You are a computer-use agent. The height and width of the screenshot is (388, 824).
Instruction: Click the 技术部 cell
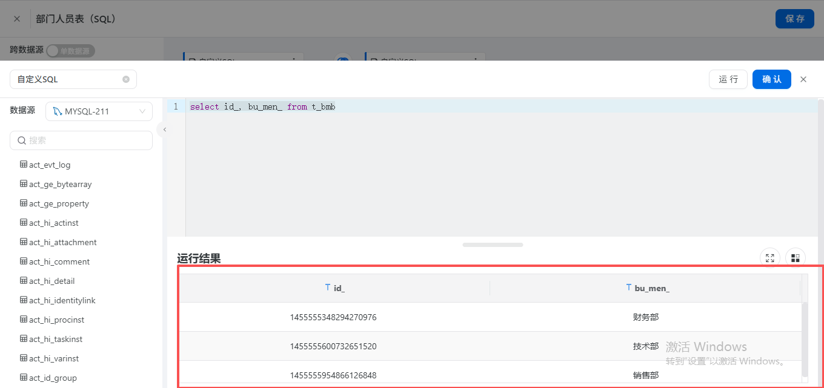click(646, 346)
